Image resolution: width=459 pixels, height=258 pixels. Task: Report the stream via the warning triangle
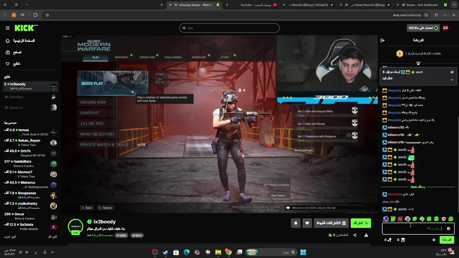366,235
